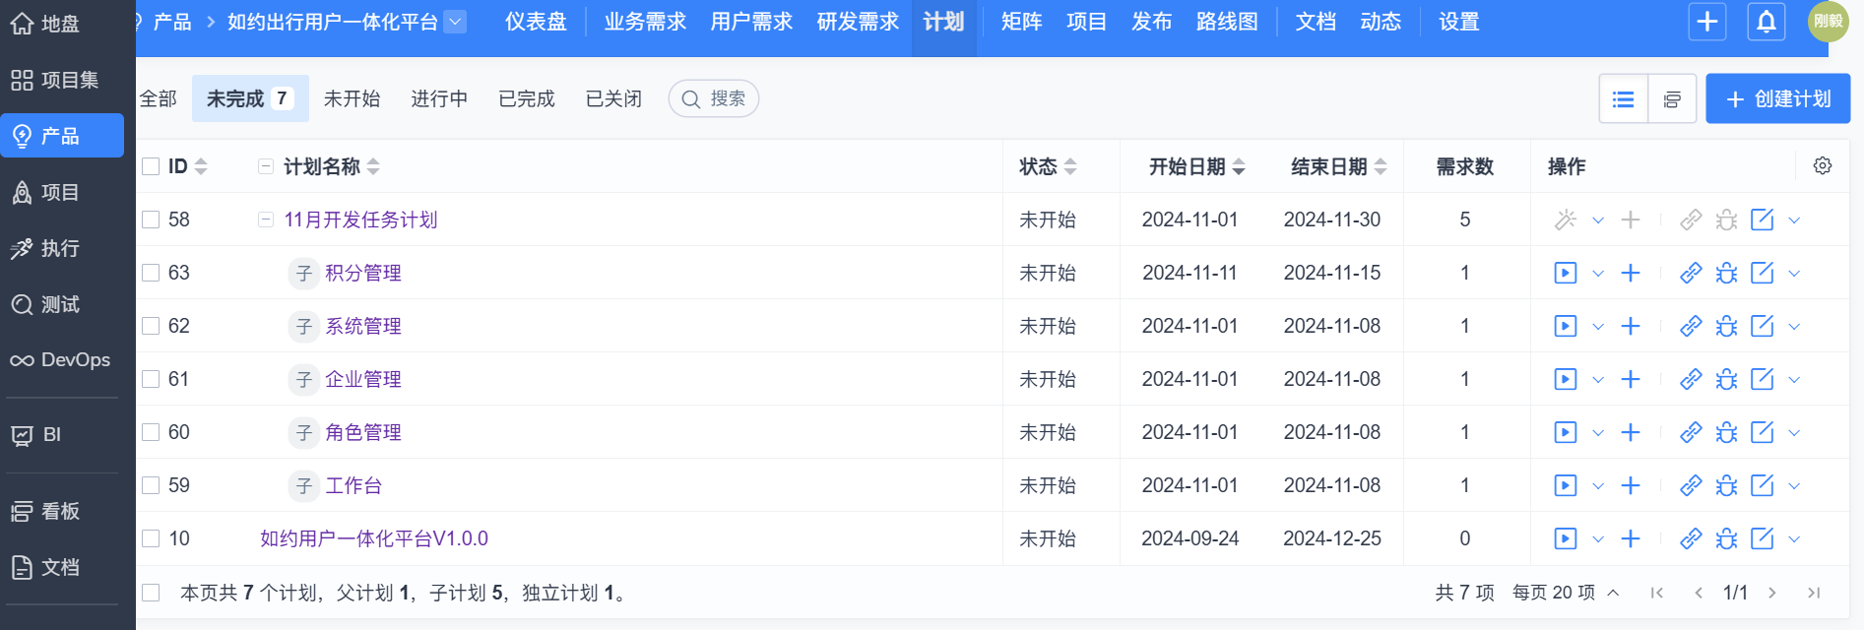Open the 如约出行用户一体化平台 product dropdown

[455, 22]
